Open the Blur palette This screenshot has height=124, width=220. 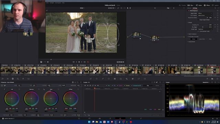(x=127, y=79)
